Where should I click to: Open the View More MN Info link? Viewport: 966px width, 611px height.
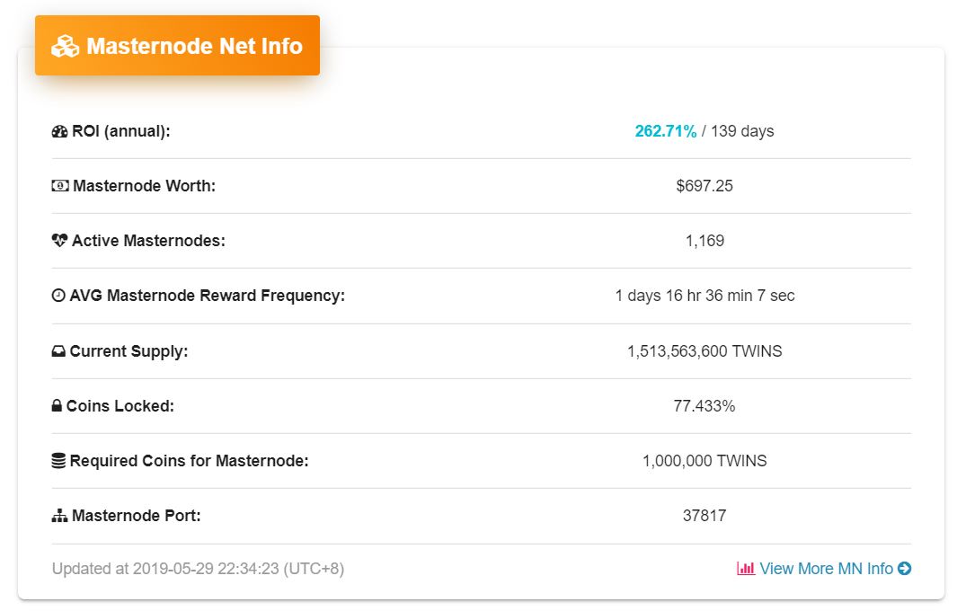coord(826,569)
